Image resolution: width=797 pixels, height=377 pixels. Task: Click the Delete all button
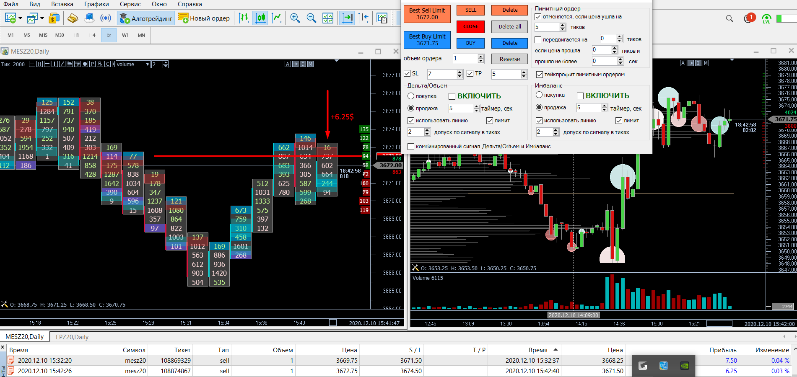point(509,26)
